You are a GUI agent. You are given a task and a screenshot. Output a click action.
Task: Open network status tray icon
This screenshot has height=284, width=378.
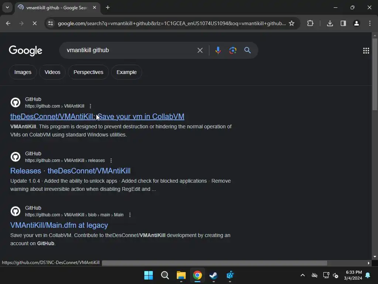[326, 275]
